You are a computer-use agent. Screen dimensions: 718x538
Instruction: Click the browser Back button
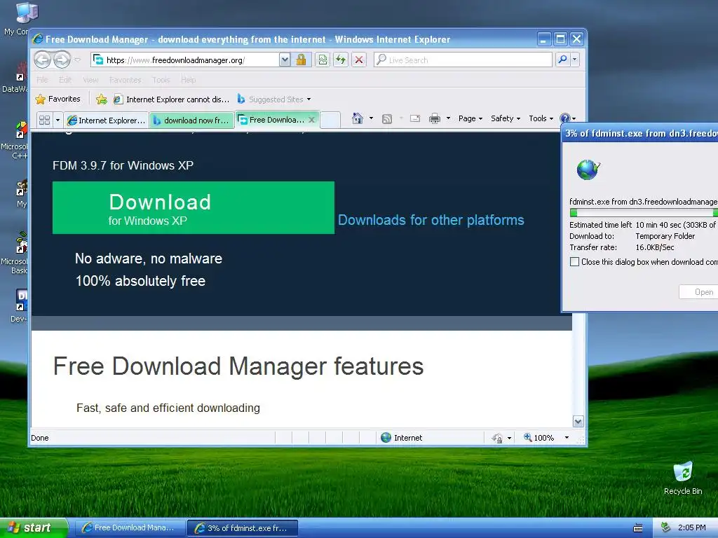coord(43,60)
